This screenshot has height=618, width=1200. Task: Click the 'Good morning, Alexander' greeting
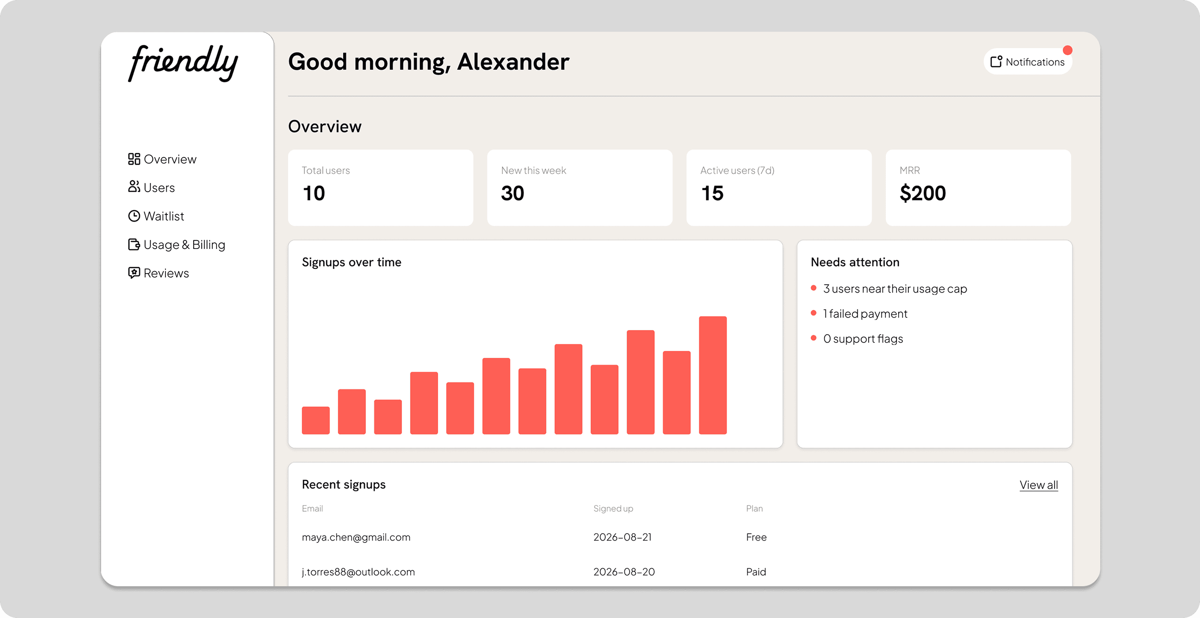click(x=428, y=62)
